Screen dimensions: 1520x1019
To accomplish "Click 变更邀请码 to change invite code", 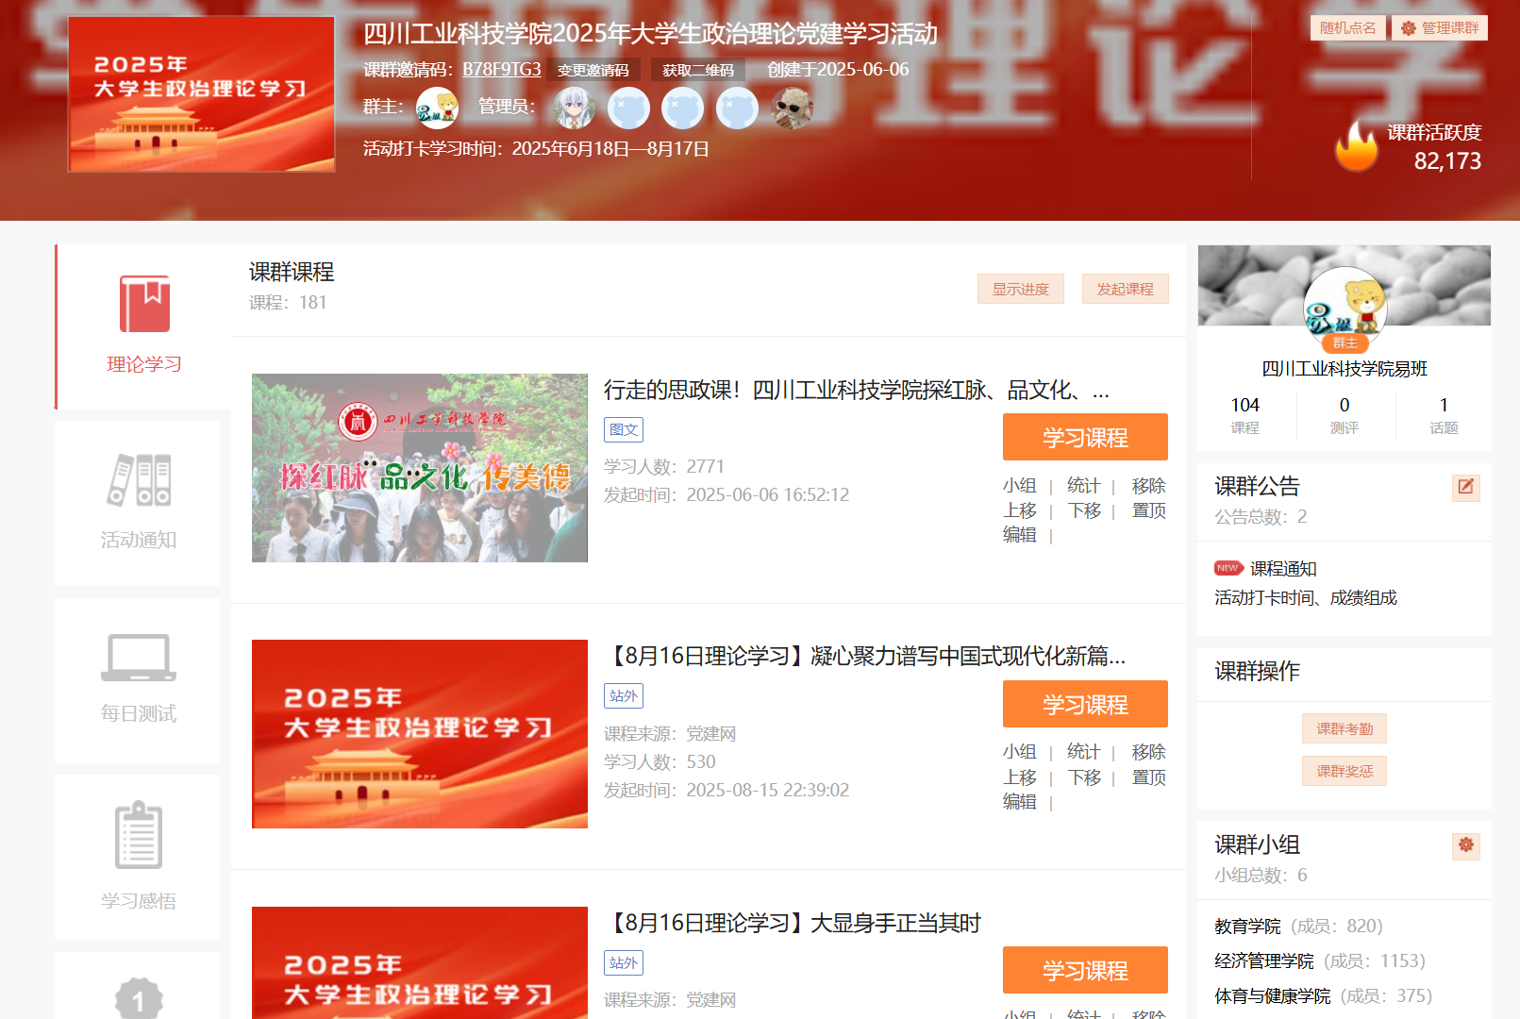I will [593, 70].
